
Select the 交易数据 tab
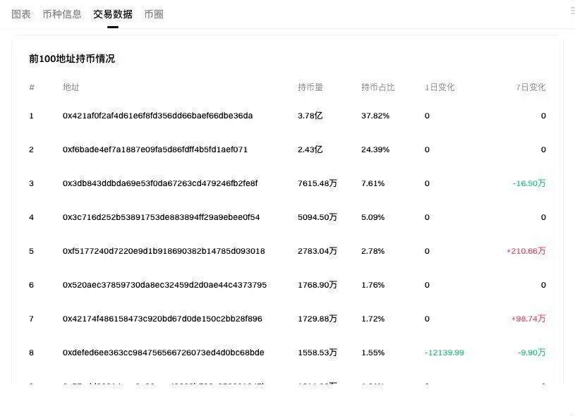pos(113,14)
